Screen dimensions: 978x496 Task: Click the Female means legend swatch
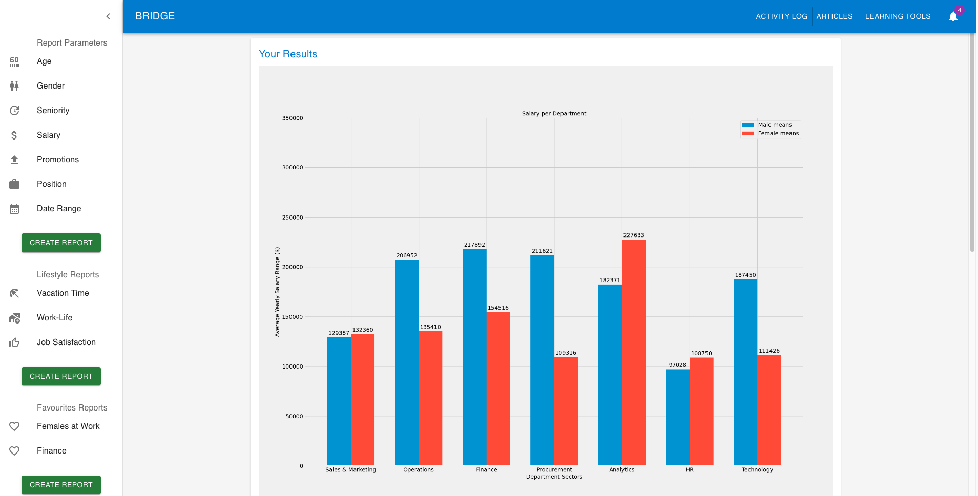click(748, 133)
